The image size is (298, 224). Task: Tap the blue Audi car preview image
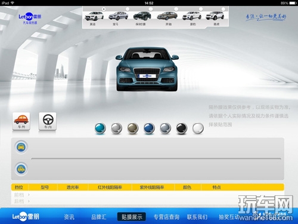click(147, 69)
